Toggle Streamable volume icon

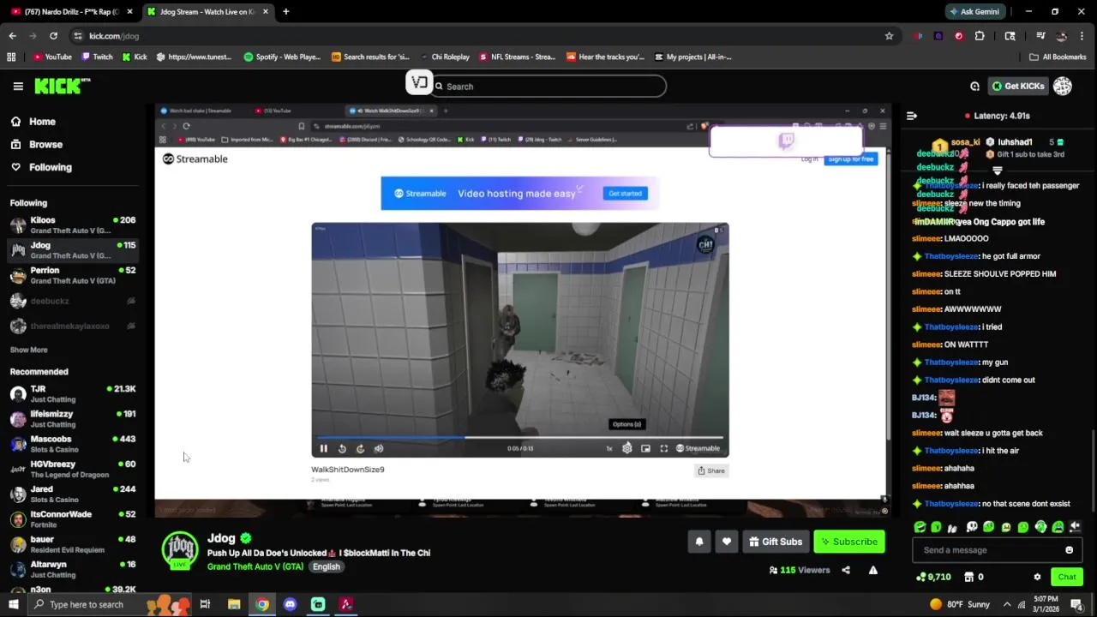[x=379, y=448]
